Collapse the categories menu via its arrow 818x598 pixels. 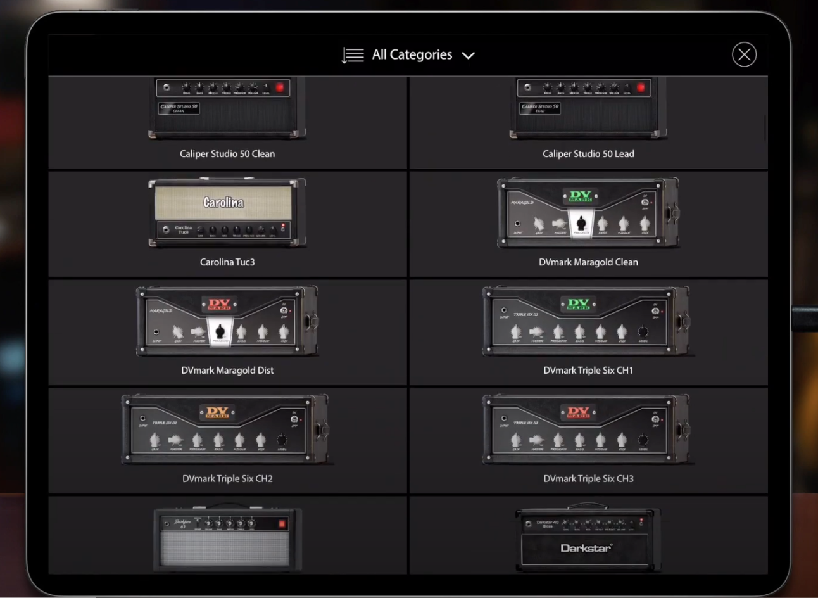[x=468, y=55]
